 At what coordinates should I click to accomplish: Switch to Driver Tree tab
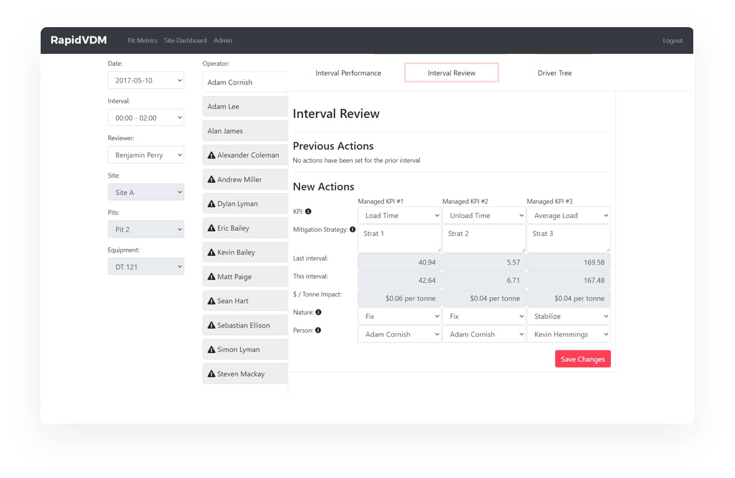pos(555,73)
